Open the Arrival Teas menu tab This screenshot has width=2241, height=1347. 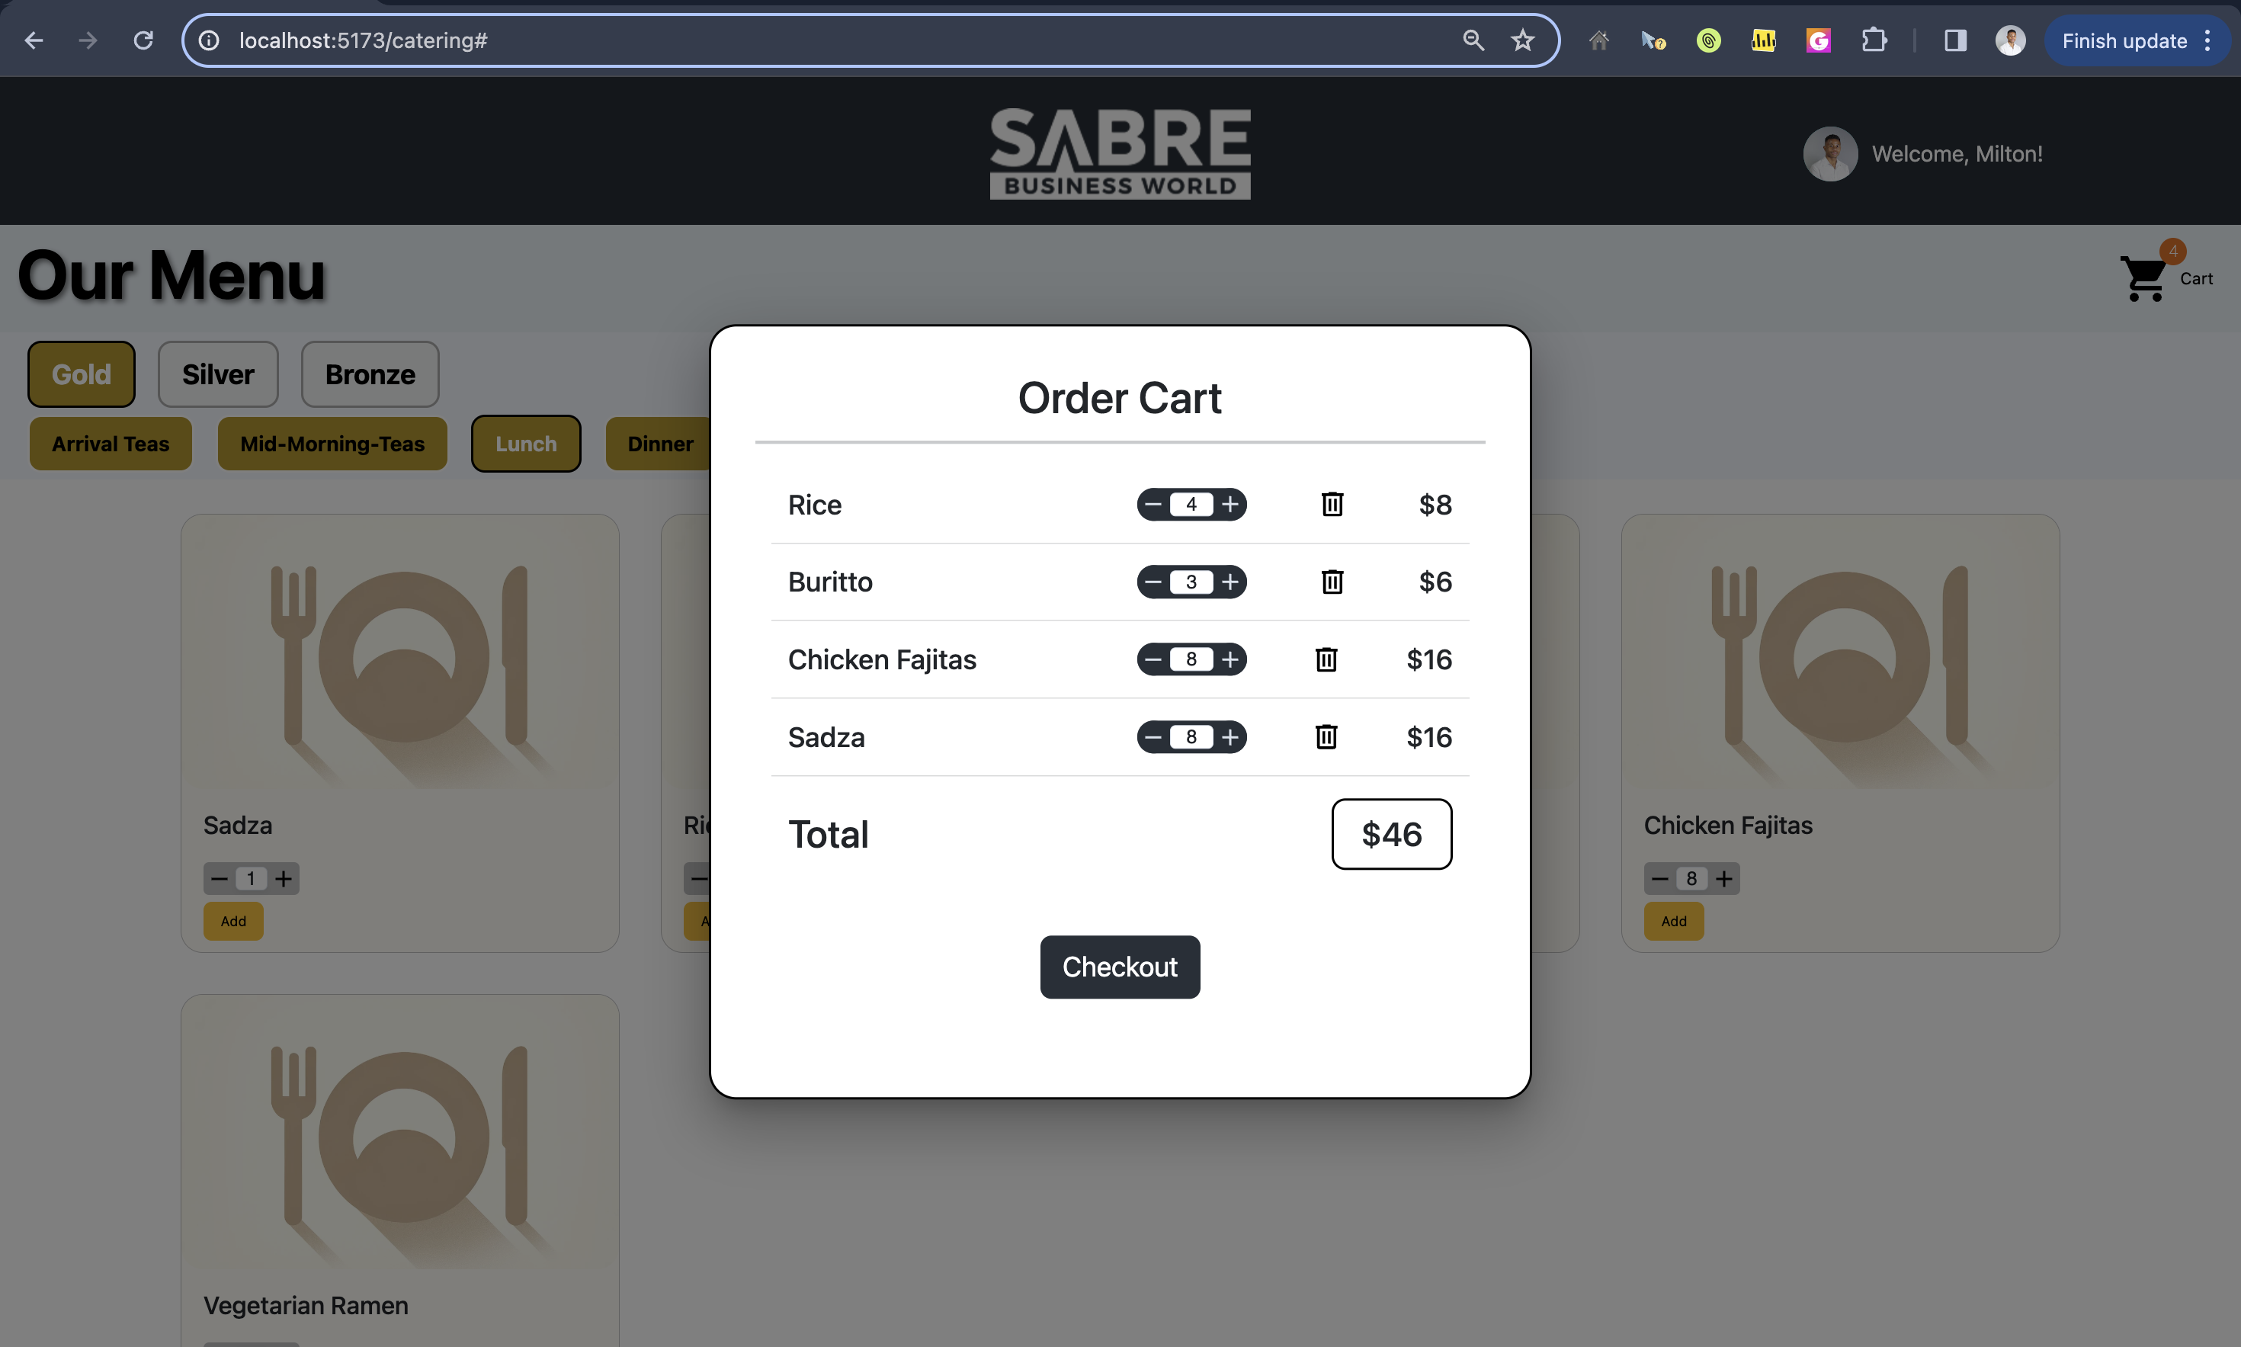[x=110, y=444]
